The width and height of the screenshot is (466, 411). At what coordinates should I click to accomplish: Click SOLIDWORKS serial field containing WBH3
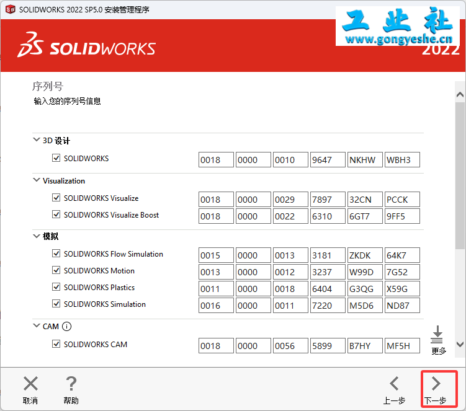point(402,160)
